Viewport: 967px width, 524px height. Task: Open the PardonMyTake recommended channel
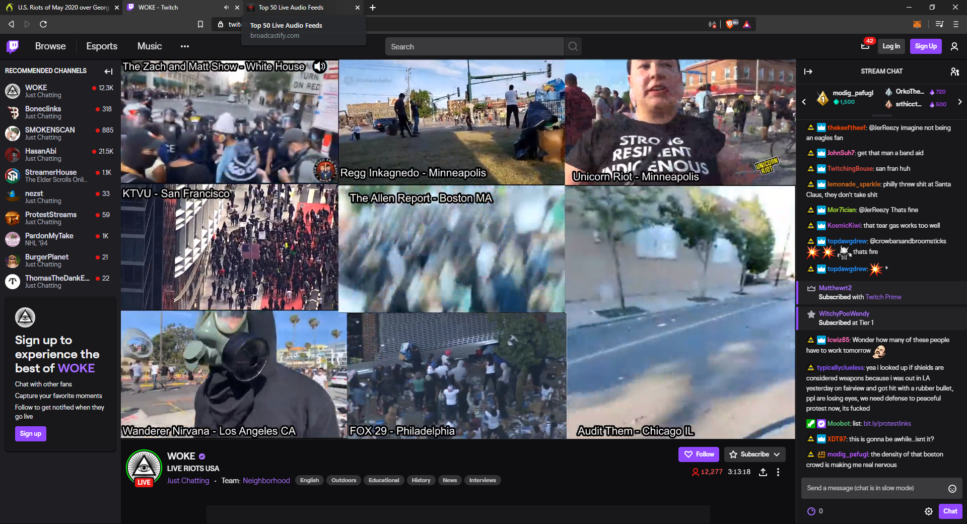60,239
